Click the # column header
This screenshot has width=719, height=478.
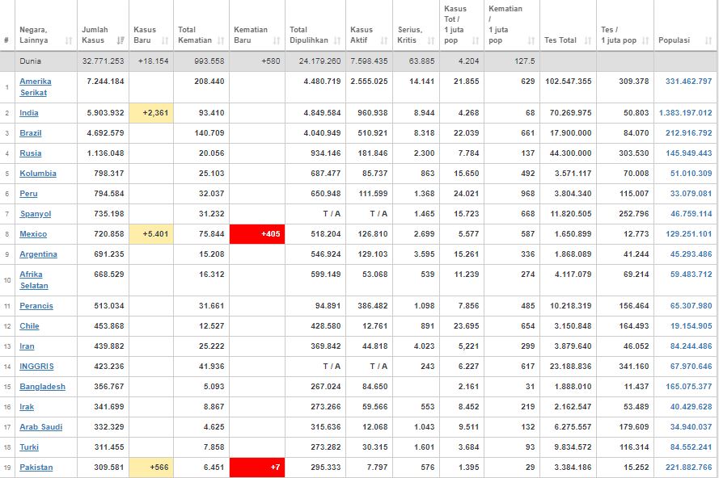pyautogui.click(x=6, y=40)
